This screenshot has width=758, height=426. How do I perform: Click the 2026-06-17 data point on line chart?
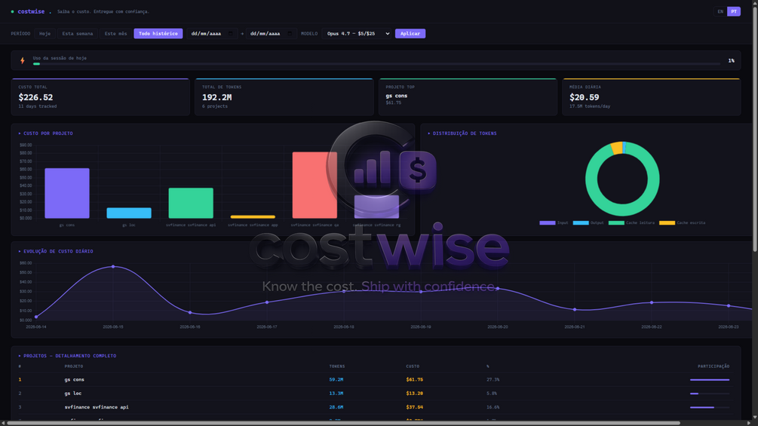(267, 302)
